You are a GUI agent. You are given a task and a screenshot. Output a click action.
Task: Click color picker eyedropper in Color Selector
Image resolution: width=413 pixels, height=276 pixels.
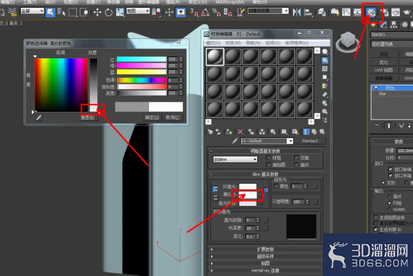click(x=39, y=117)
